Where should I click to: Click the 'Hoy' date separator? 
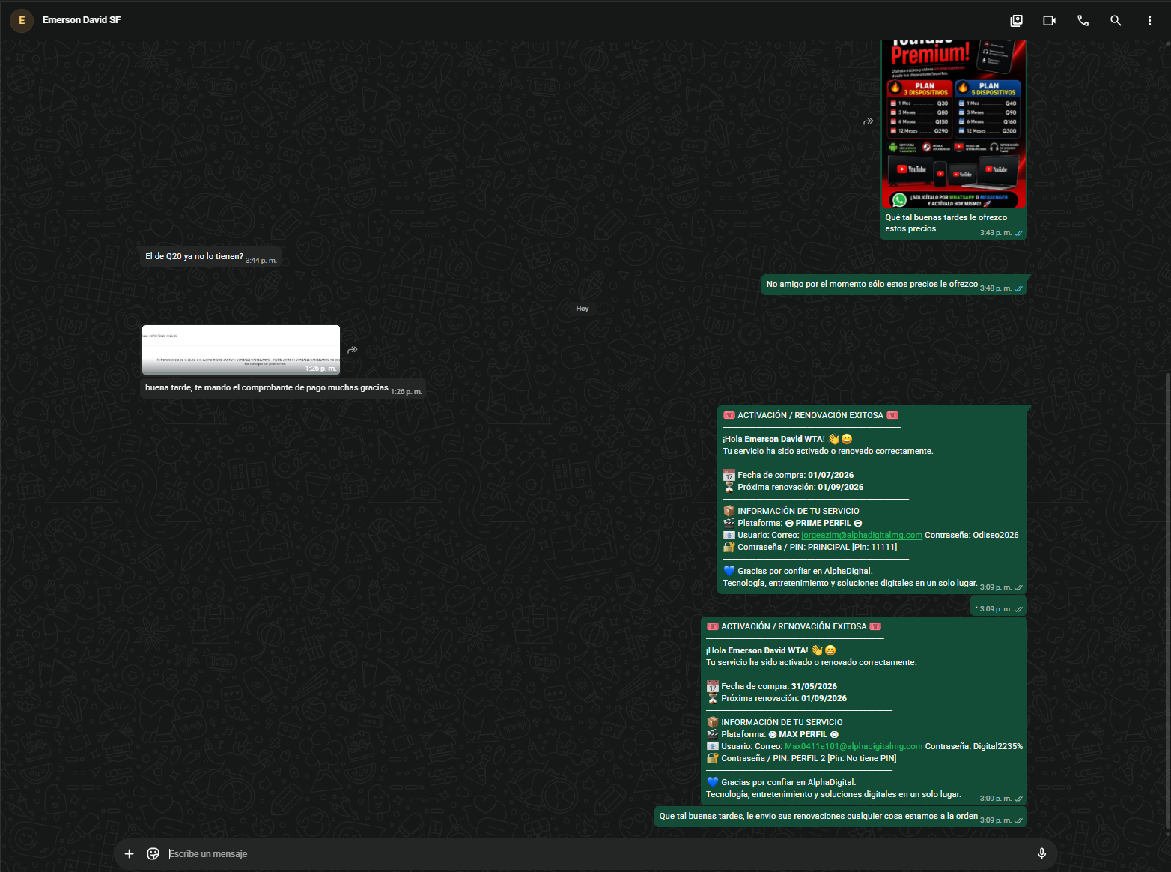583,309
